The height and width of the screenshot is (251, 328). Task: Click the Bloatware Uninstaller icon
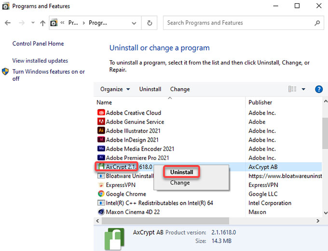pos(101,176)
